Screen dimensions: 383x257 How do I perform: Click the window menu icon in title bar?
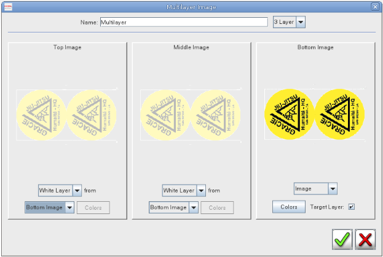[7, 6]
